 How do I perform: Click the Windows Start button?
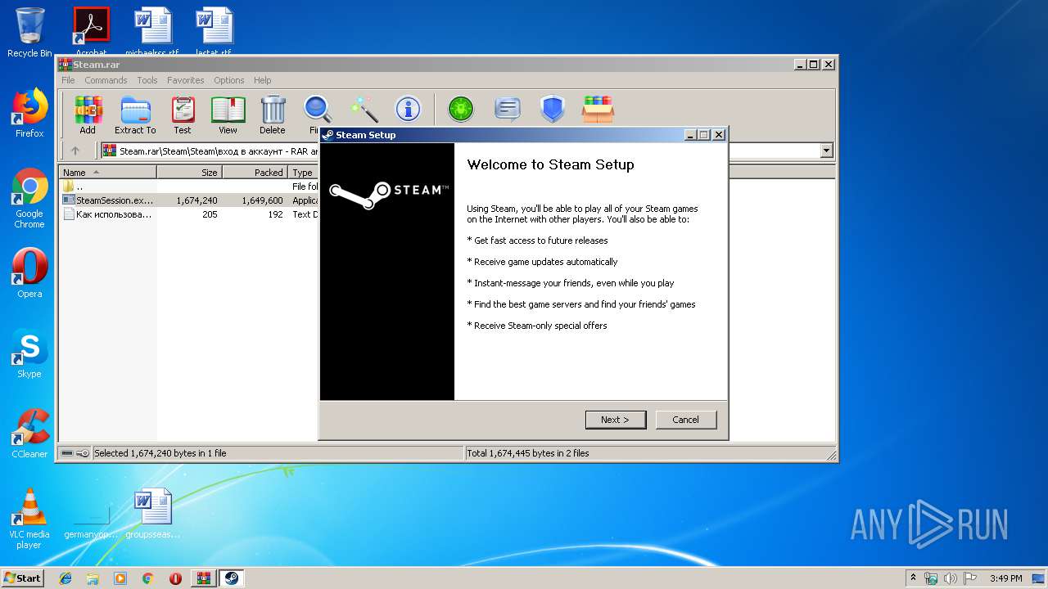coord(23,578)
